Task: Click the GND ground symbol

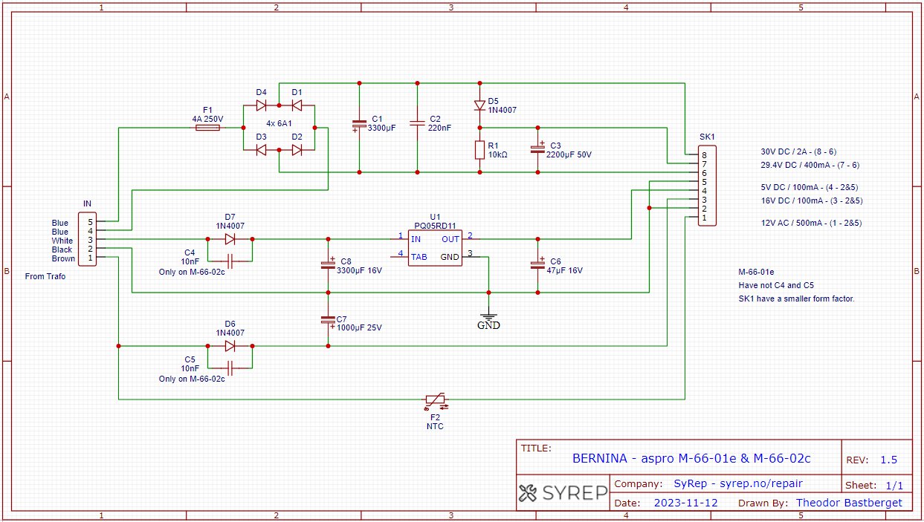Action: pos(488,318)
